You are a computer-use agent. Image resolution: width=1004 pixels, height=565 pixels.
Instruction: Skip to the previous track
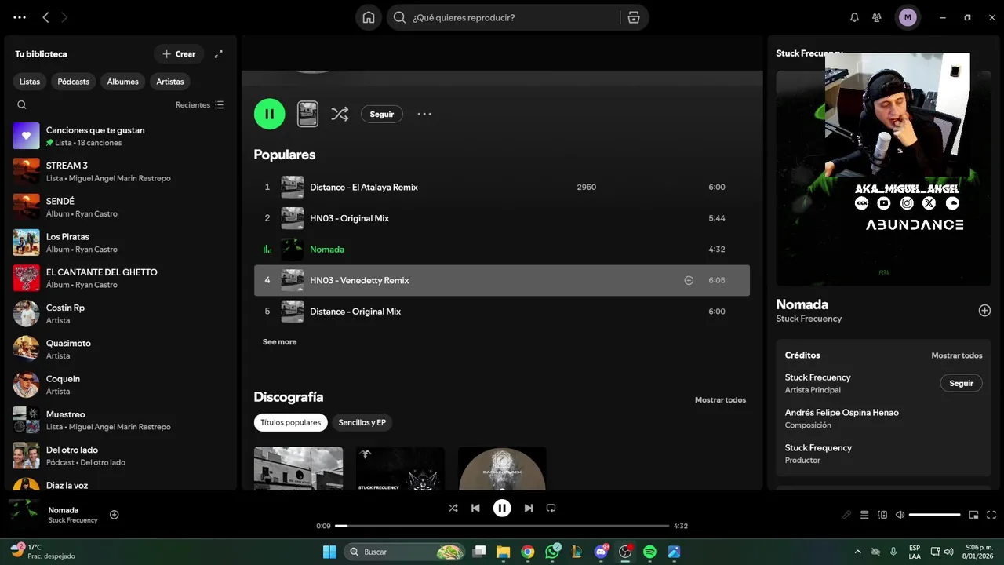(x=475, y=508)
